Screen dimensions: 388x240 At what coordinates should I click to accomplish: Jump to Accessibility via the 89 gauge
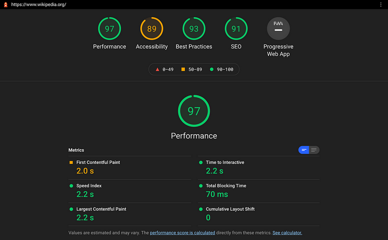152,29
